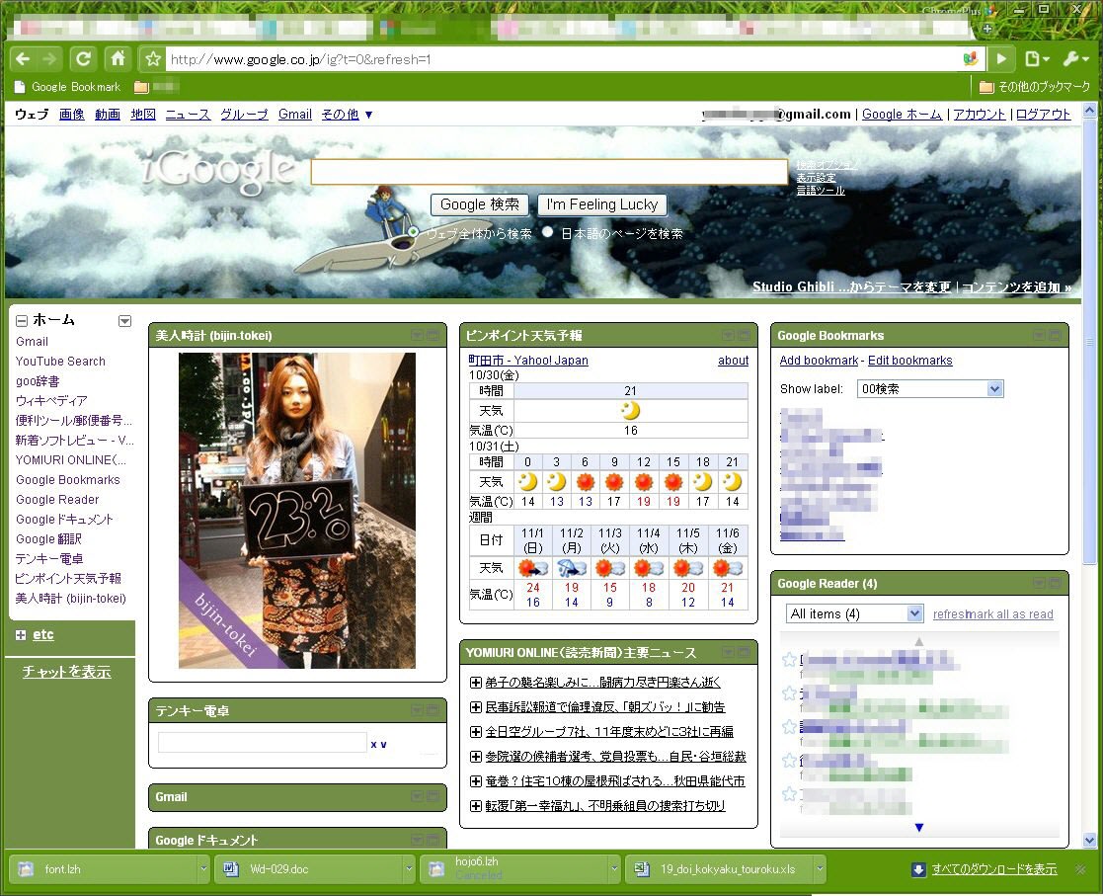The image size is (1103, 896).
Task: Open the その他 menu in top navigation
Action: tap(347, 115)
